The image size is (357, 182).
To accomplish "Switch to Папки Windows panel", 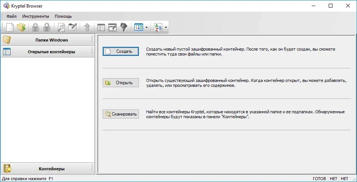I will coord(47,40).
